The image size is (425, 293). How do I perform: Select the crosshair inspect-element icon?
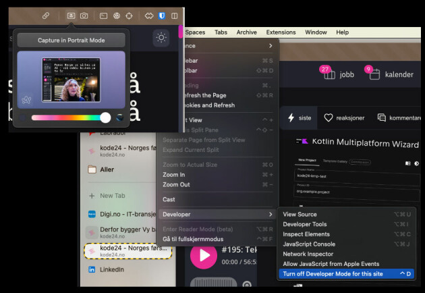coord(129,16)
